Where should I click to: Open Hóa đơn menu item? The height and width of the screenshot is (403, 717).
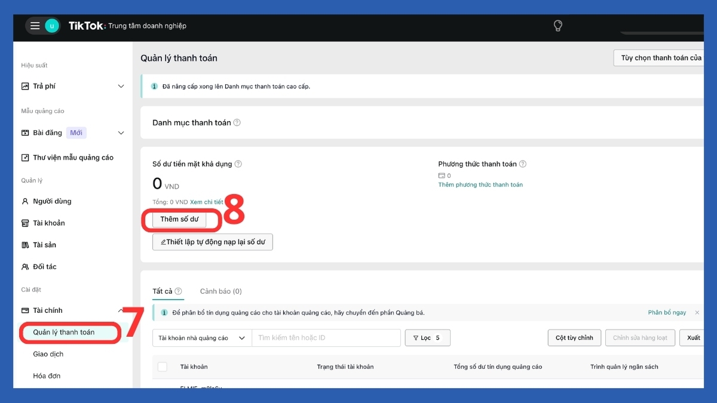(x=47, y=376)
